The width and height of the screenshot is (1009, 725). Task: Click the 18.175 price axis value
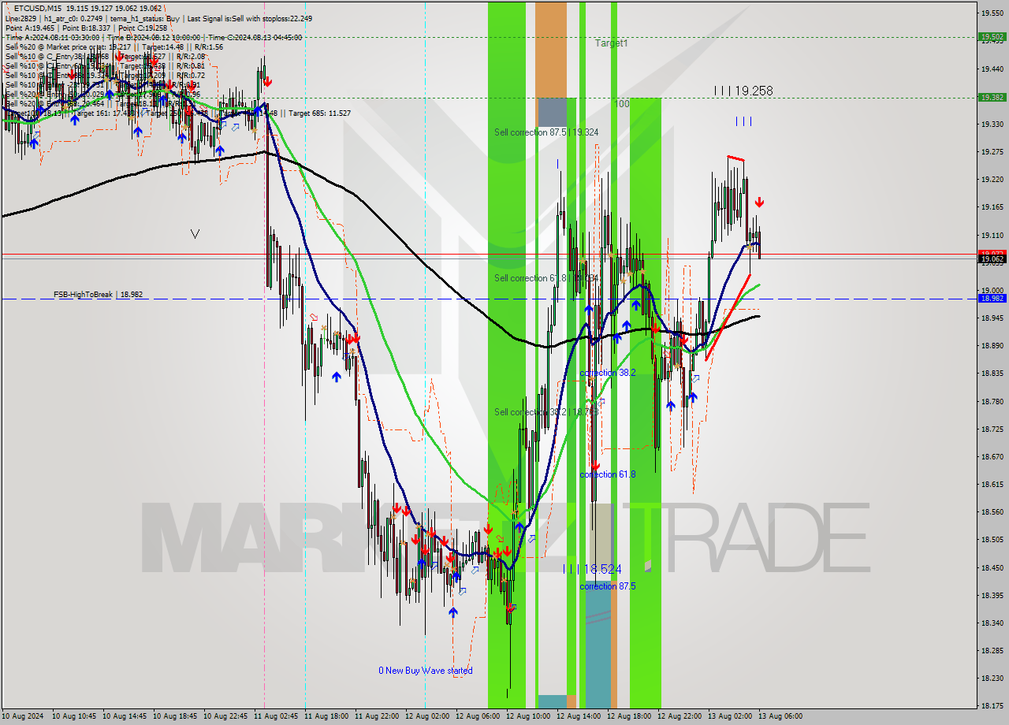(x=992, y=705)
